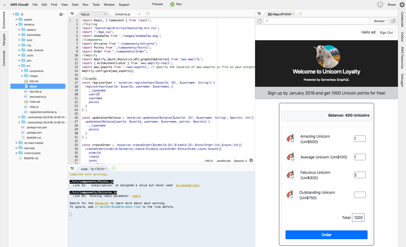Collapse the top menu bar arrow
Image resolution: width=406 pixels, height=247 pixels.
point(4,5)
